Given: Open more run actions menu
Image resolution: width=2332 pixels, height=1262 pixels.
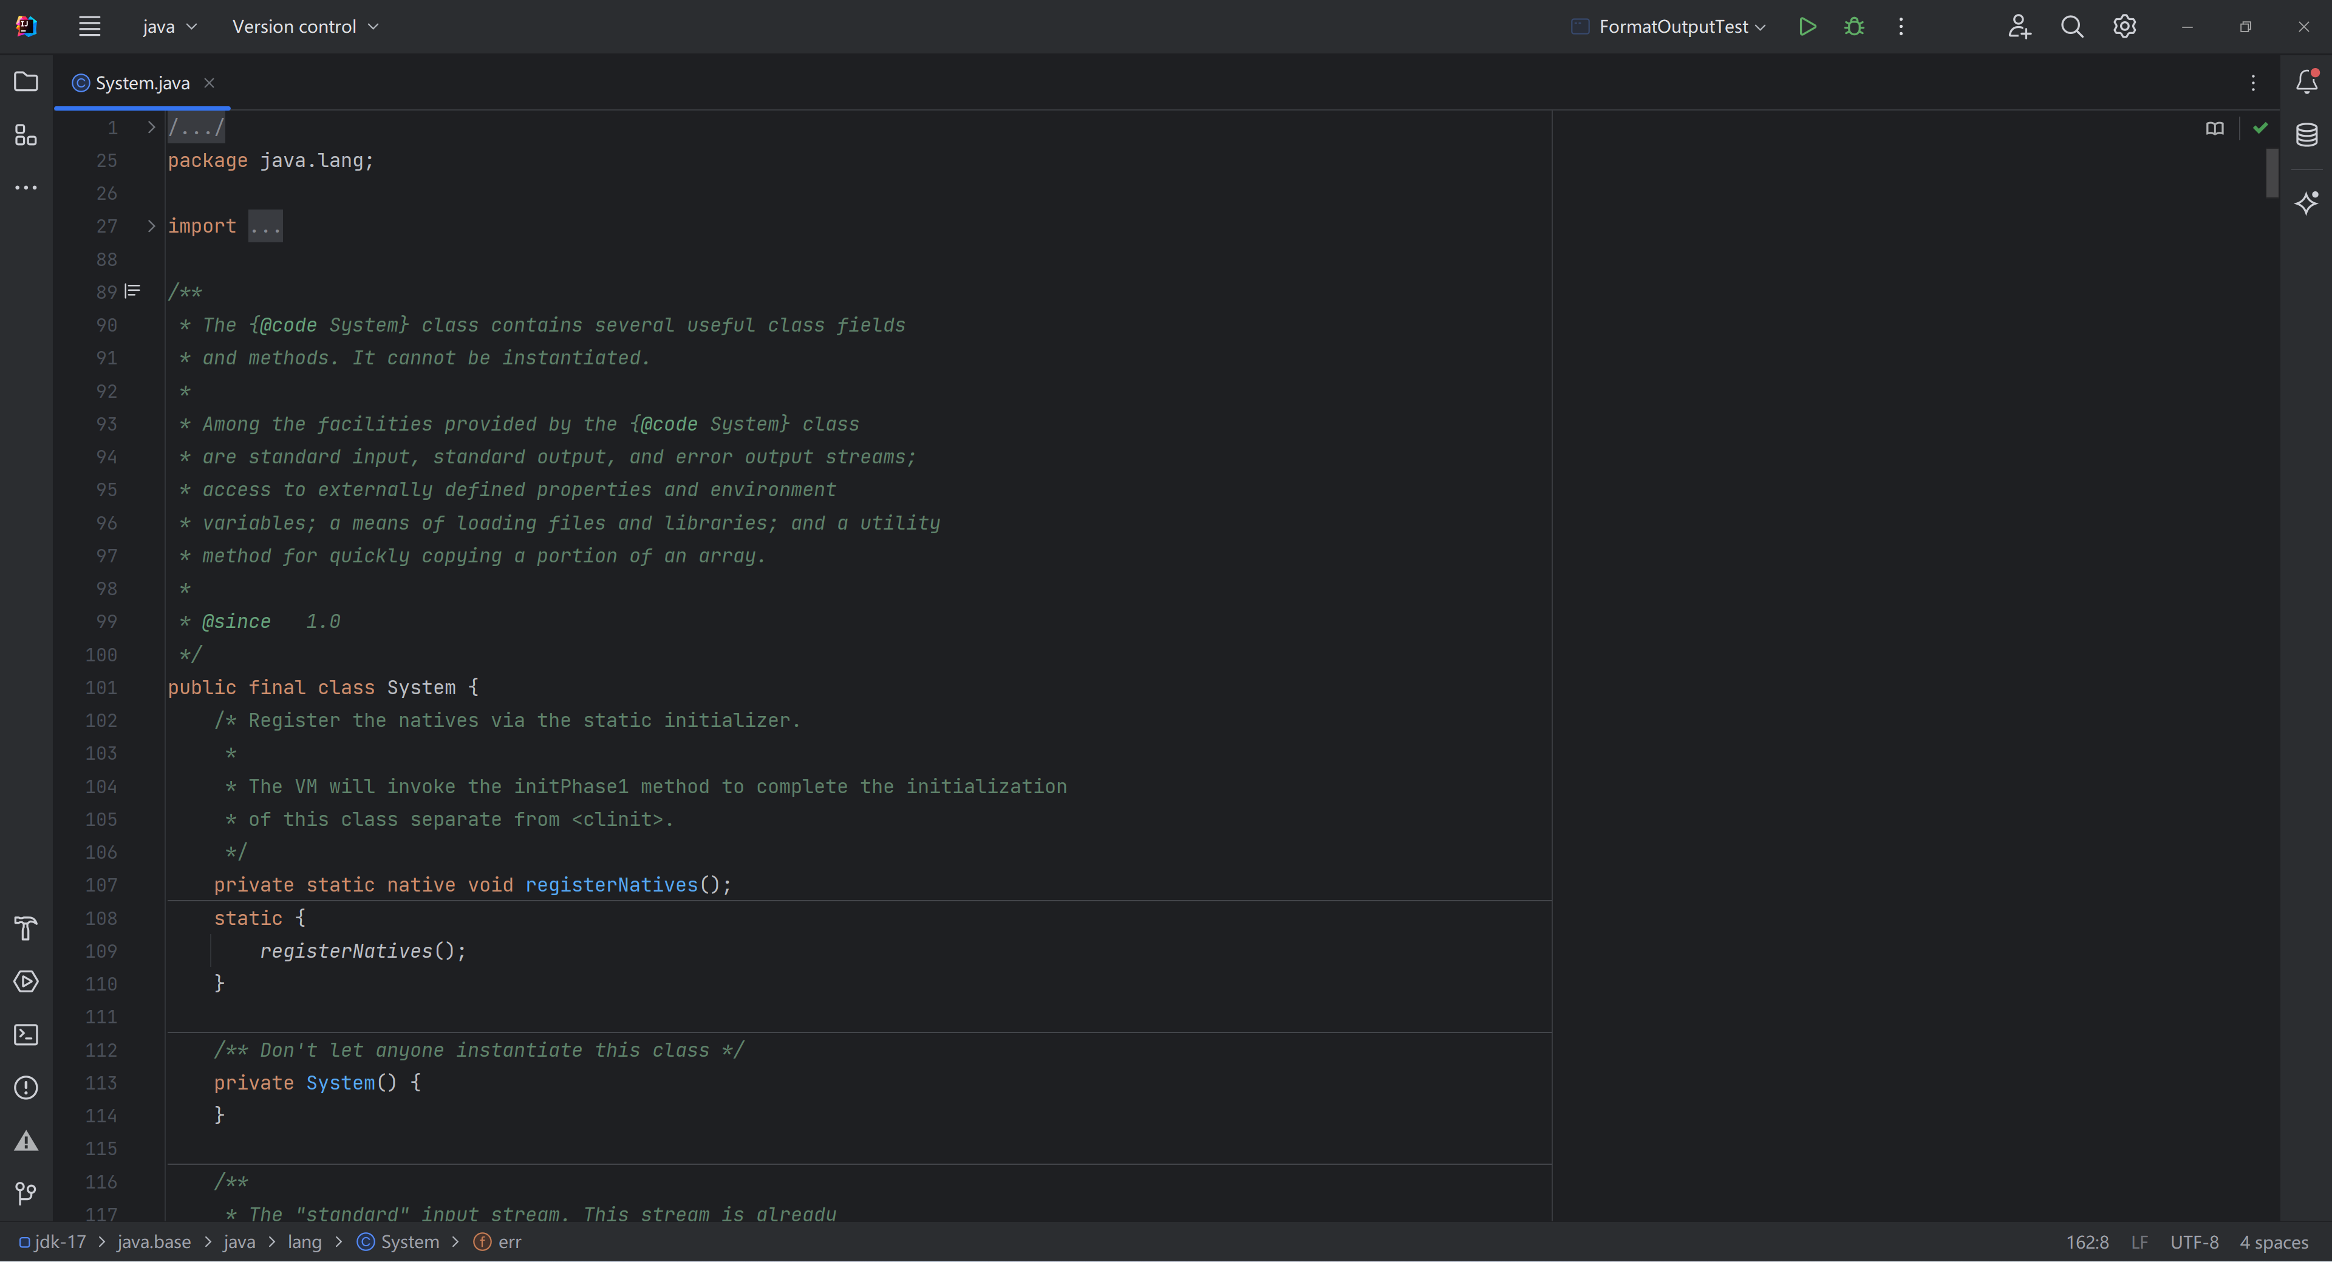Looking at the screenshot, I should (1901, 26).
